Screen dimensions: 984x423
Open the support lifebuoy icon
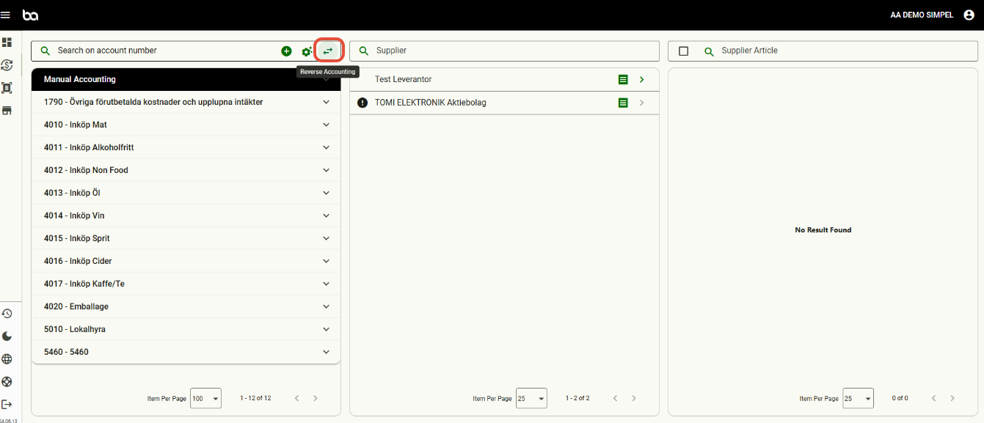tap(7, 382)
